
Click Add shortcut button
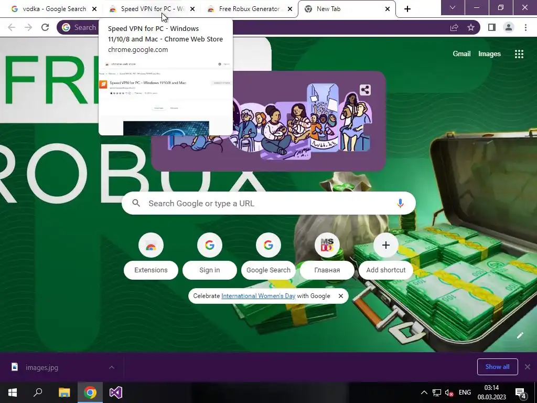coord(385,256)
